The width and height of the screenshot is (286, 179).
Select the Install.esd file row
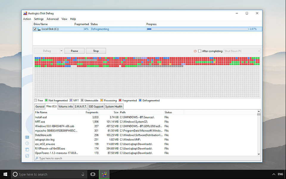pyautogui.click(x=146, y=117)
